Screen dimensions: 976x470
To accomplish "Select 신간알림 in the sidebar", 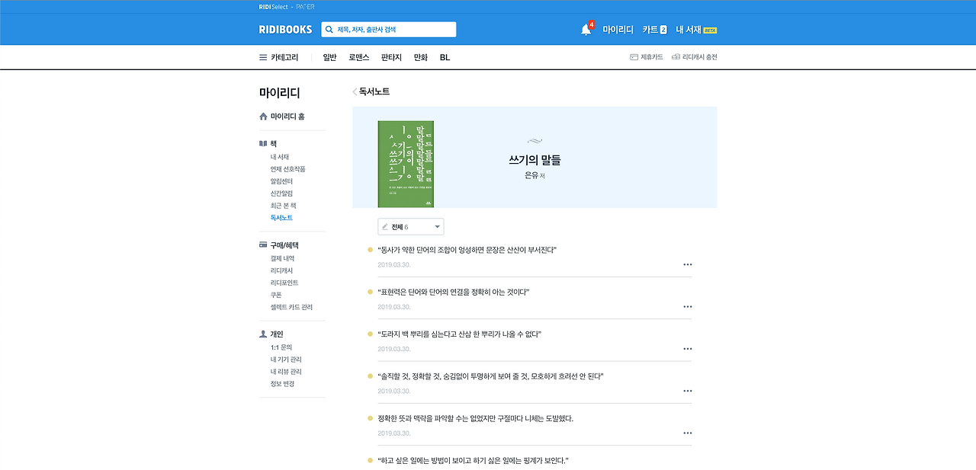I will click(281, 193).
